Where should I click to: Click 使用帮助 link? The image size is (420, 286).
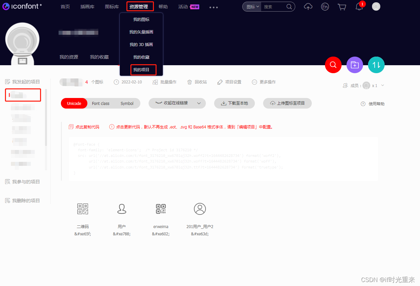tap(377, 104)
